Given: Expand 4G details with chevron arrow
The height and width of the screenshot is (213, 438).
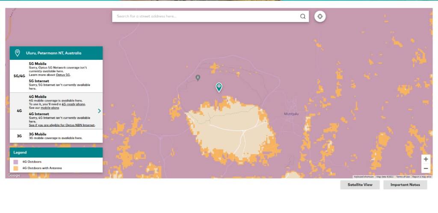Looking at the screenshot, I should click(x=99, y=111).
